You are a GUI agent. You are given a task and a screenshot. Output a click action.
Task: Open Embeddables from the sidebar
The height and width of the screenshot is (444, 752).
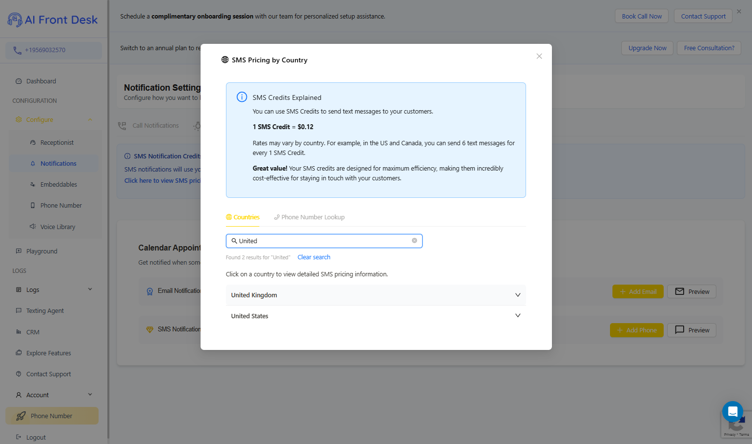click(x=54, y=185)
